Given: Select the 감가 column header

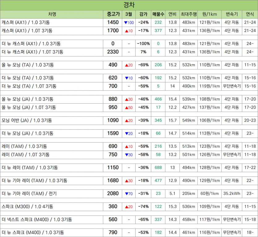Looking at the screenshot, I should [143, 14].
